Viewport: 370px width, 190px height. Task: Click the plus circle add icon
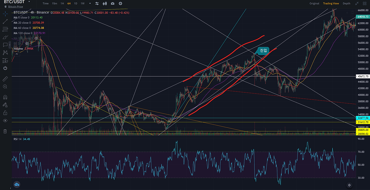point(120,3)
